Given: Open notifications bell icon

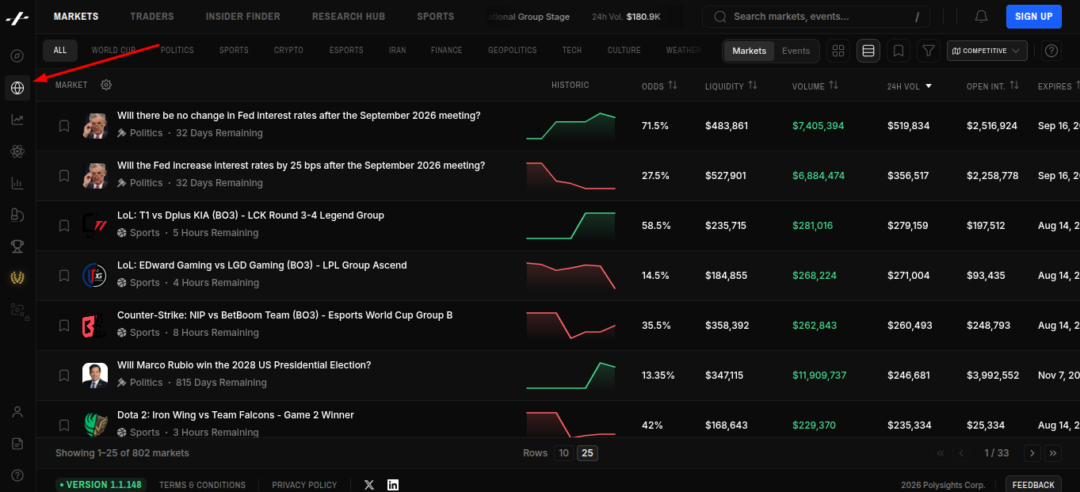Looking at the screenshot, I should pos(981,17).
